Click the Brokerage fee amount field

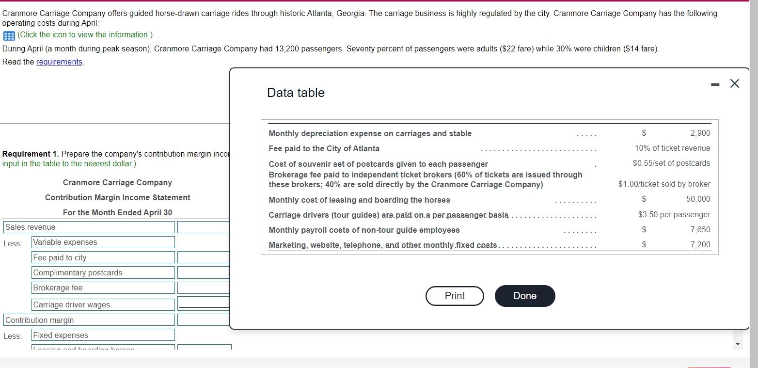click(x=204, y=287)
